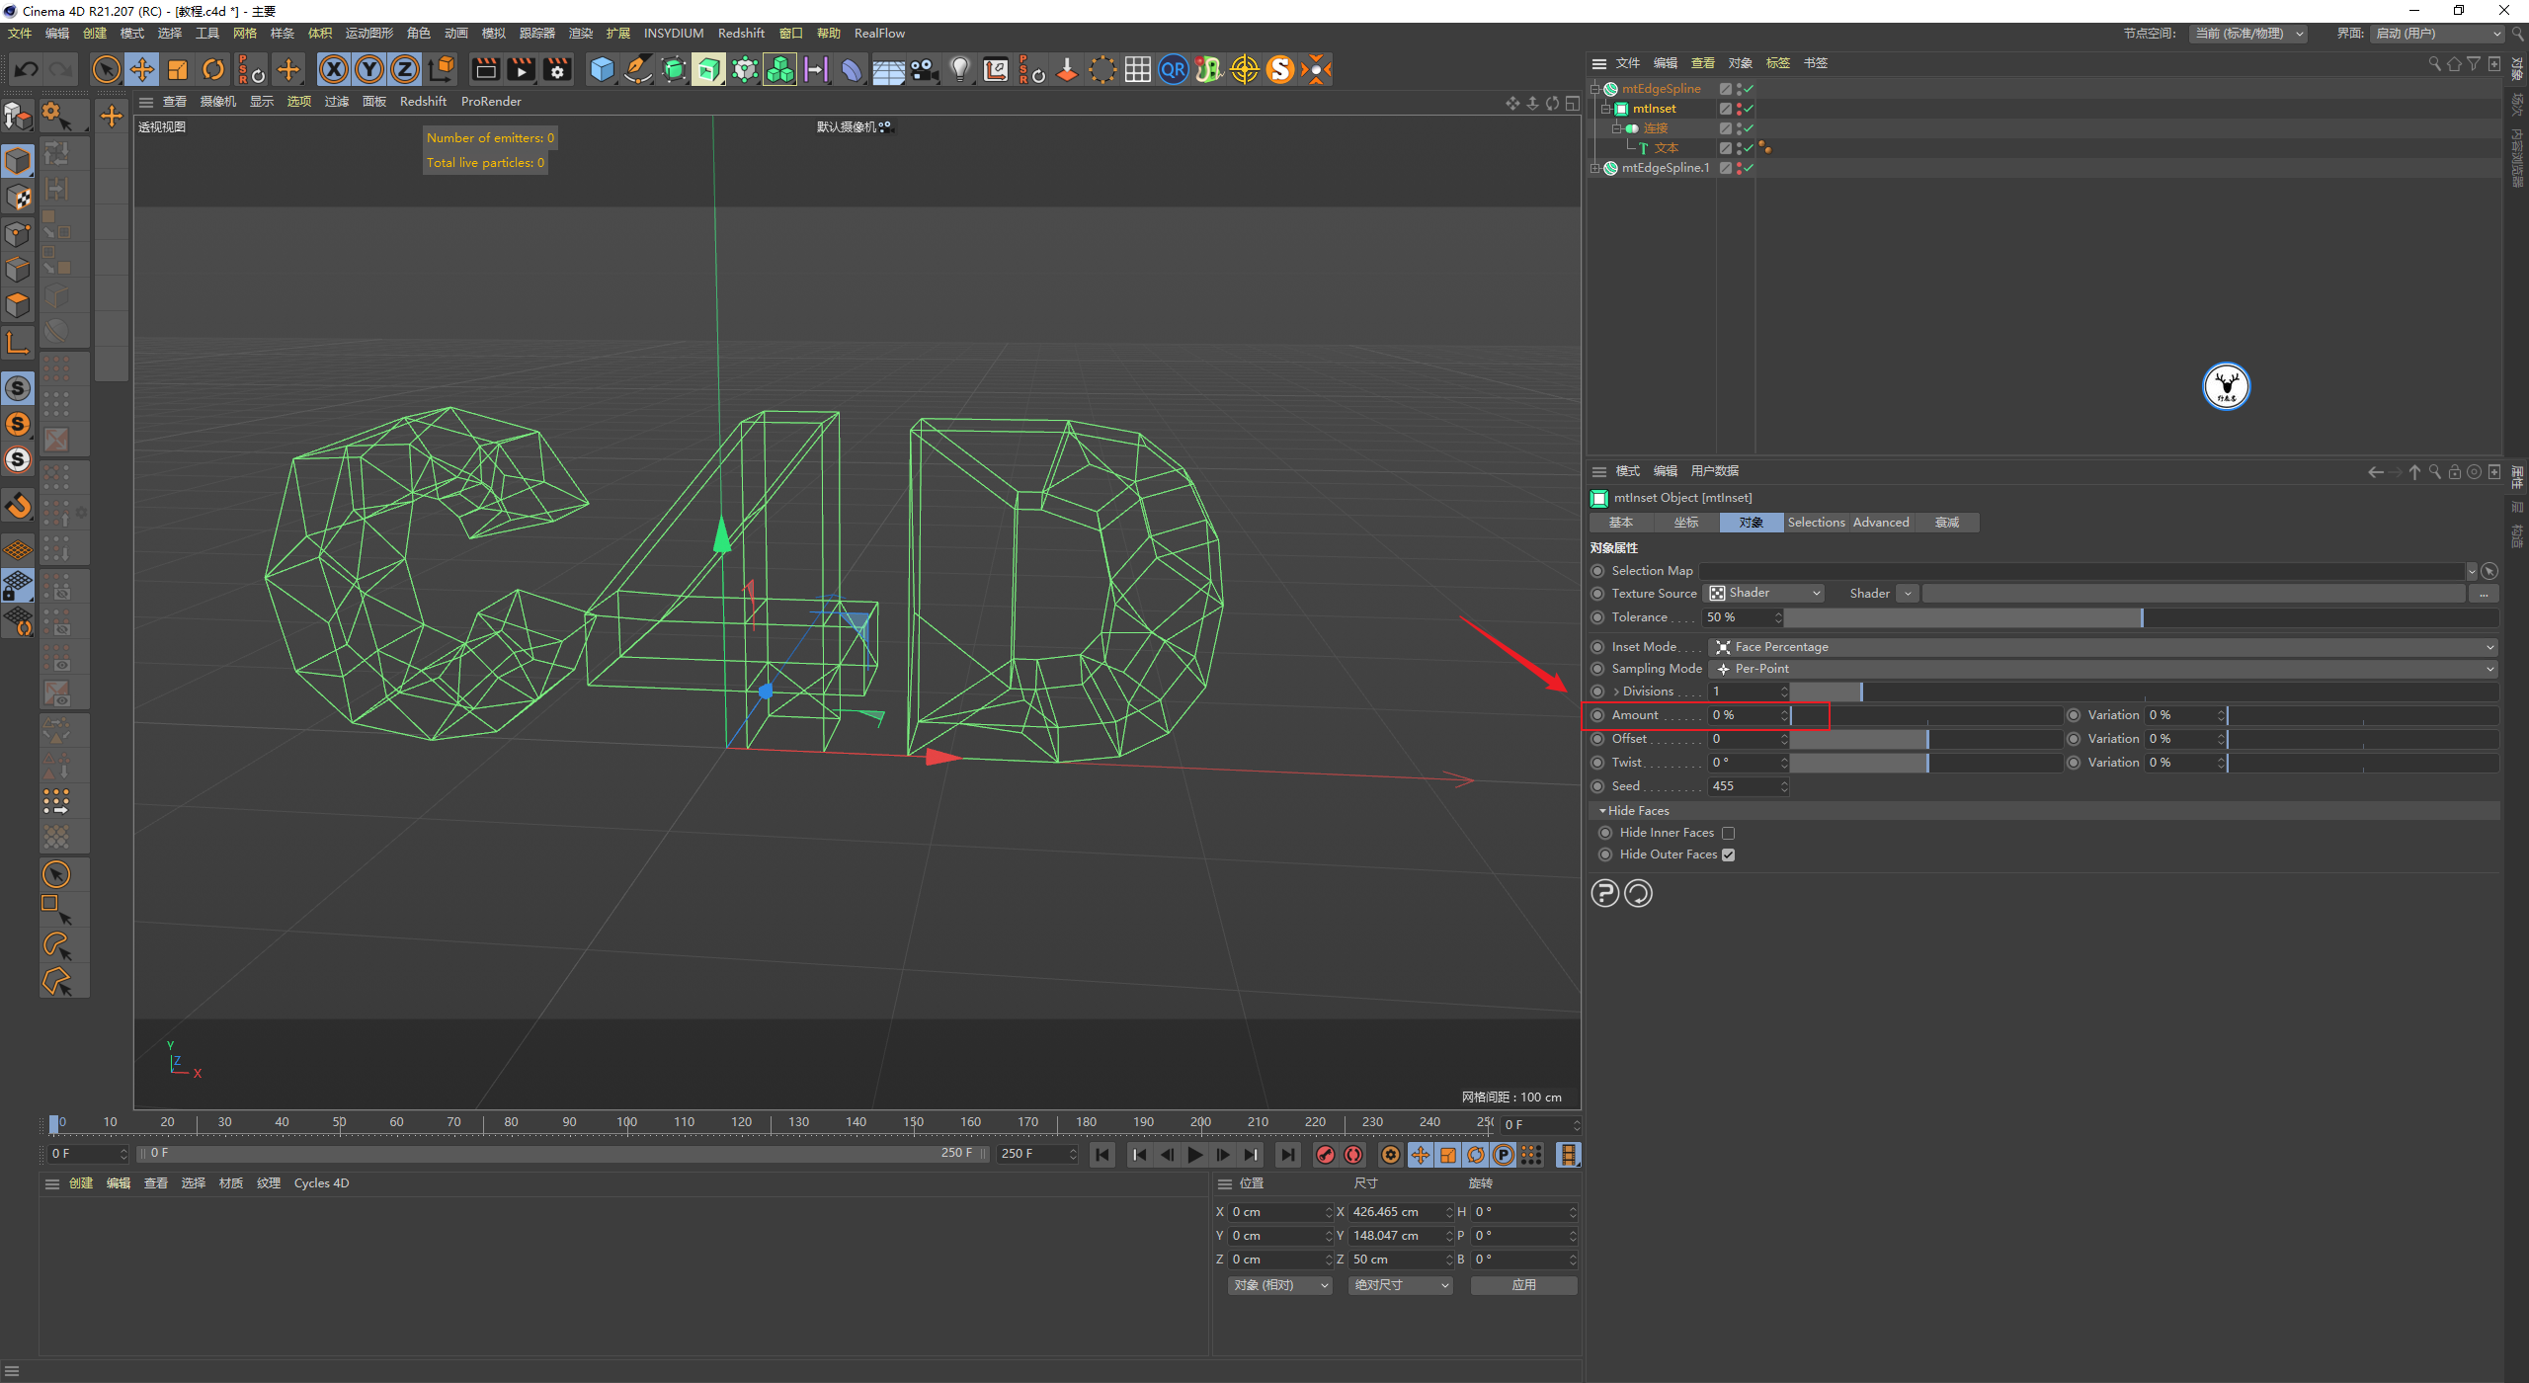Switch to the Advanced tab
This screenshot has width=2529, height=1383.
click(1885, 522)
